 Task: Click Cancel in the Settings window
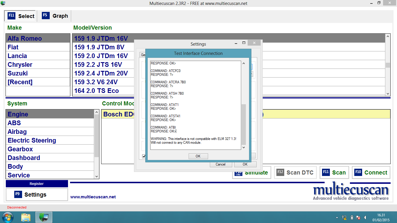(221, 164)
